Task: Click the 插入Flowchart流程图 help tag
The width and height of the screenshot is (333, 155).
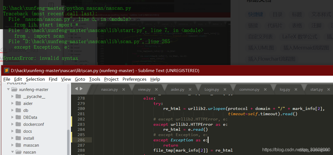Action: tap(272, 59)
